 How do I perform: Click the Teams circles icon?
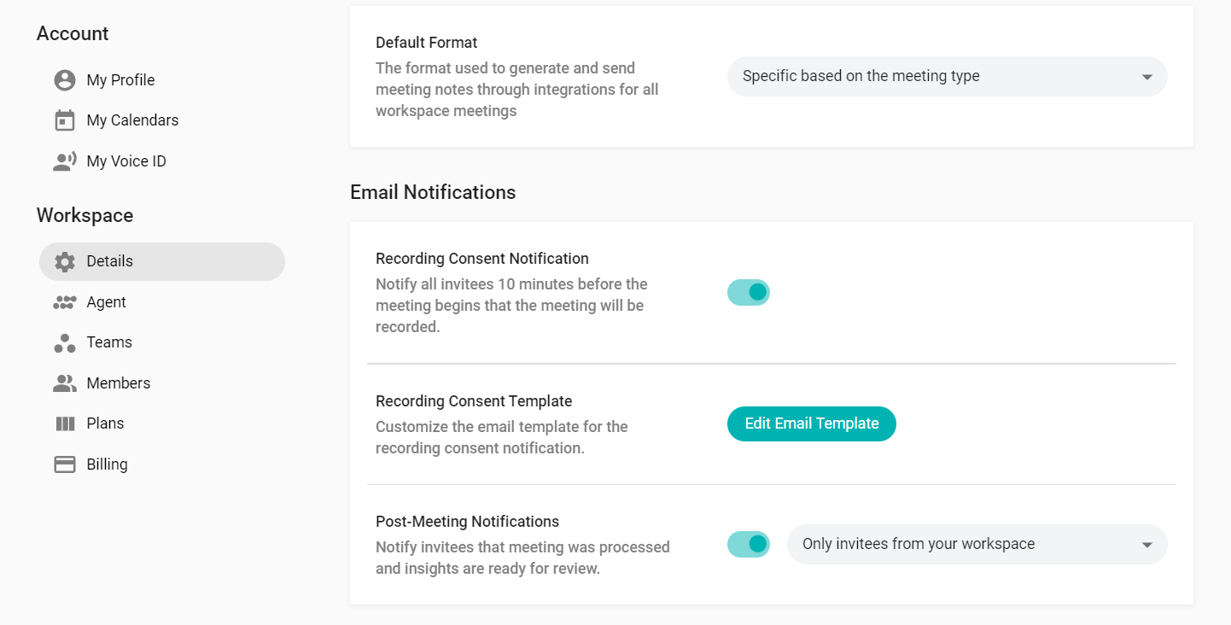coord(65,342)
